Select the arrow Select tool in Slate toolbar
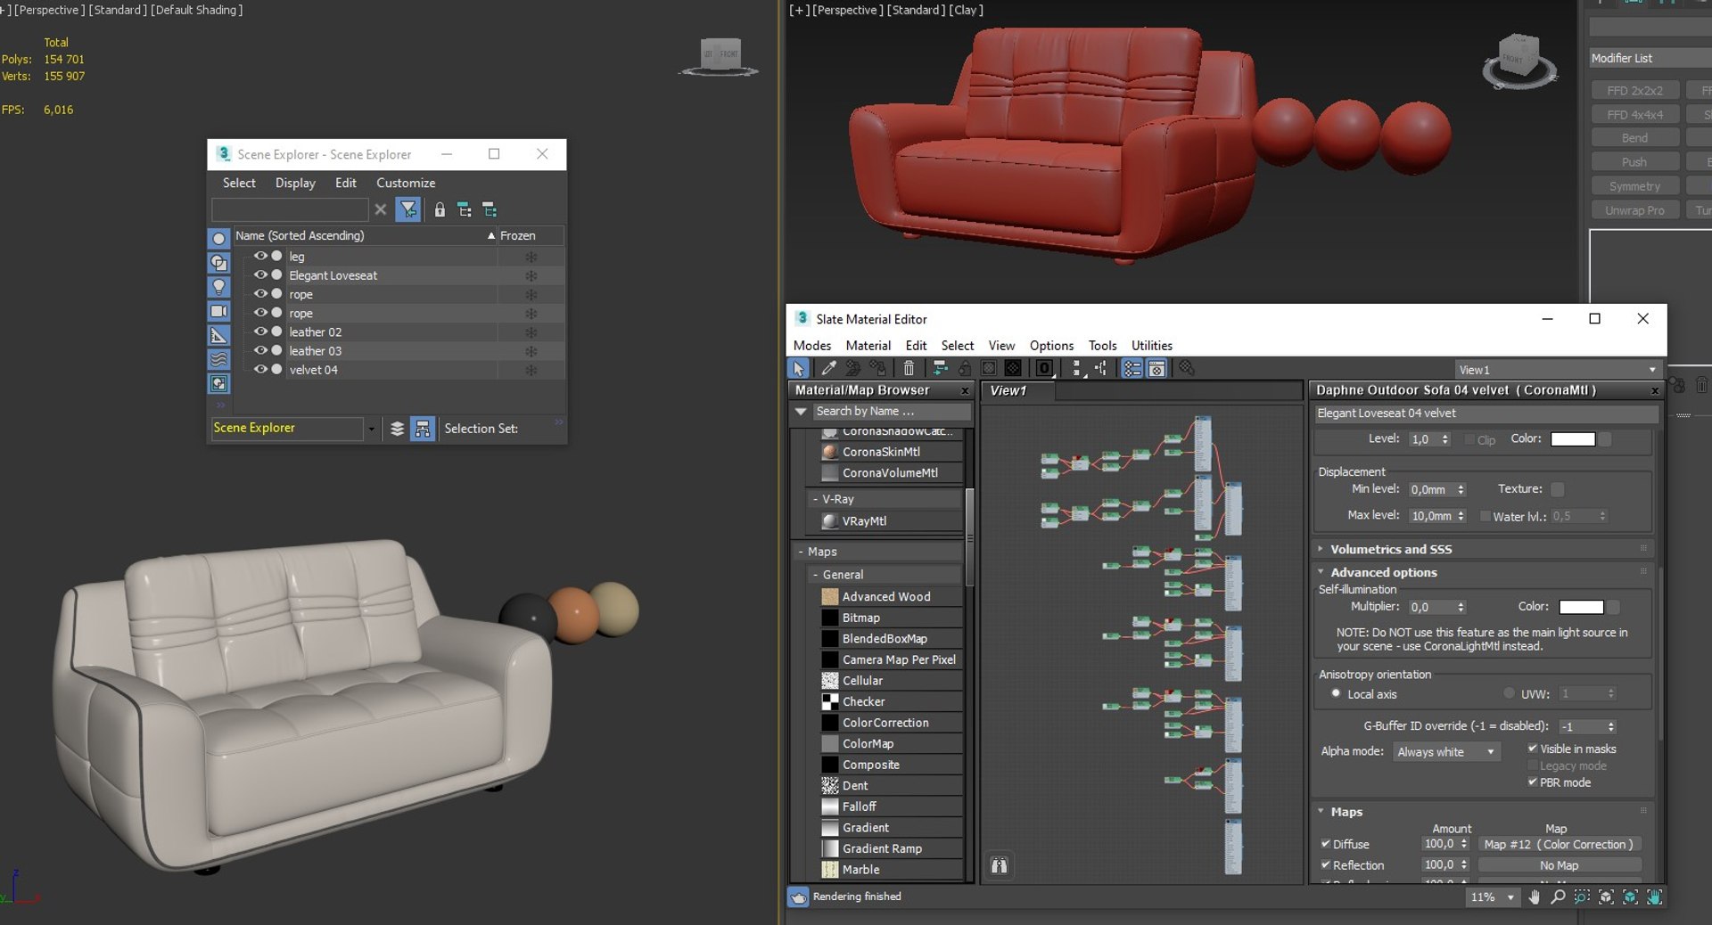This screenshot has height=925, width=1712. tap(798, 369)
